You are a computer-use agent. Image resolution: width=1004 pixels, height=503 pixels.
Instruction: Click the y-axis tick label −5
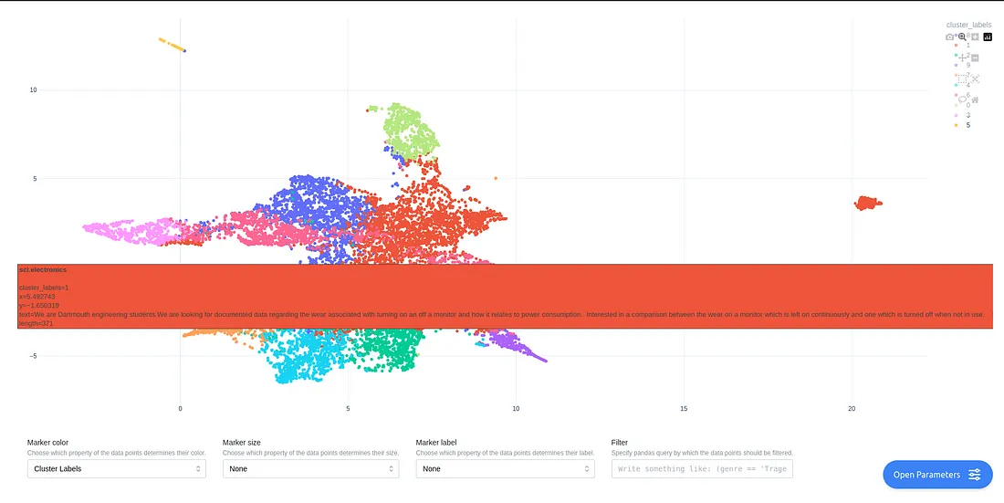pyautogui.click(x=33, y=356)
